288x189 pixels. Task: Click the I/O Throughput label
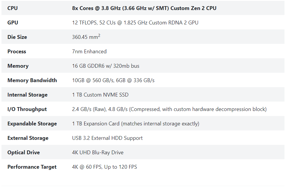pyautogui.click(x=27, y=109)
